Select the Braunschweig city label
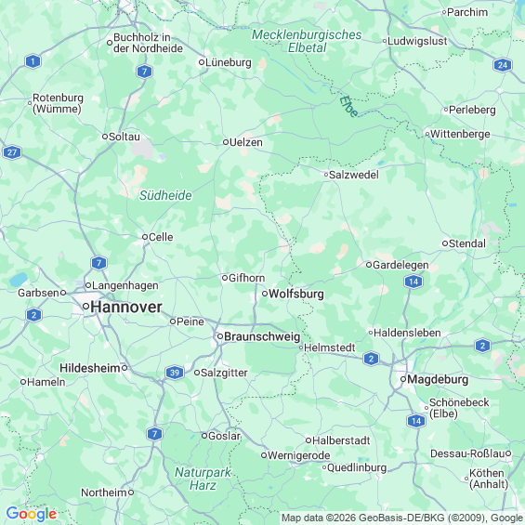 coord(262,336)
